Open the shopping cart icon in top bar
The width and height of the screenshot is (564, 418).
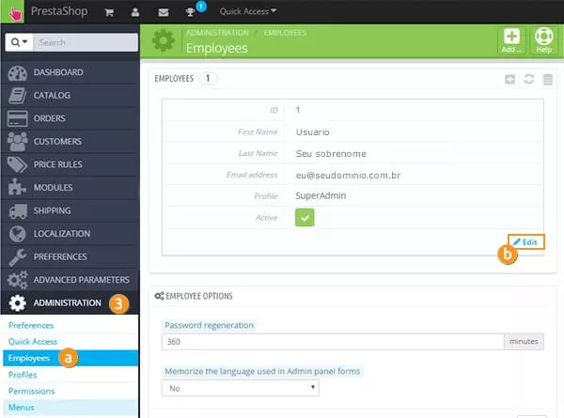coord(109,12)
